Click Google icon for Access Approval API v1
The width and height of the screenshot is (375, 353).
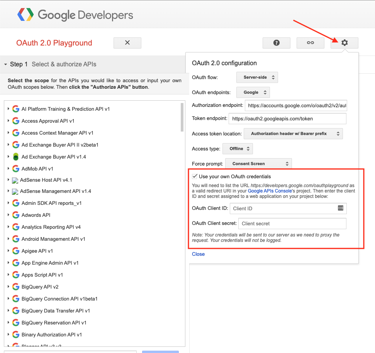pos(16,121)
